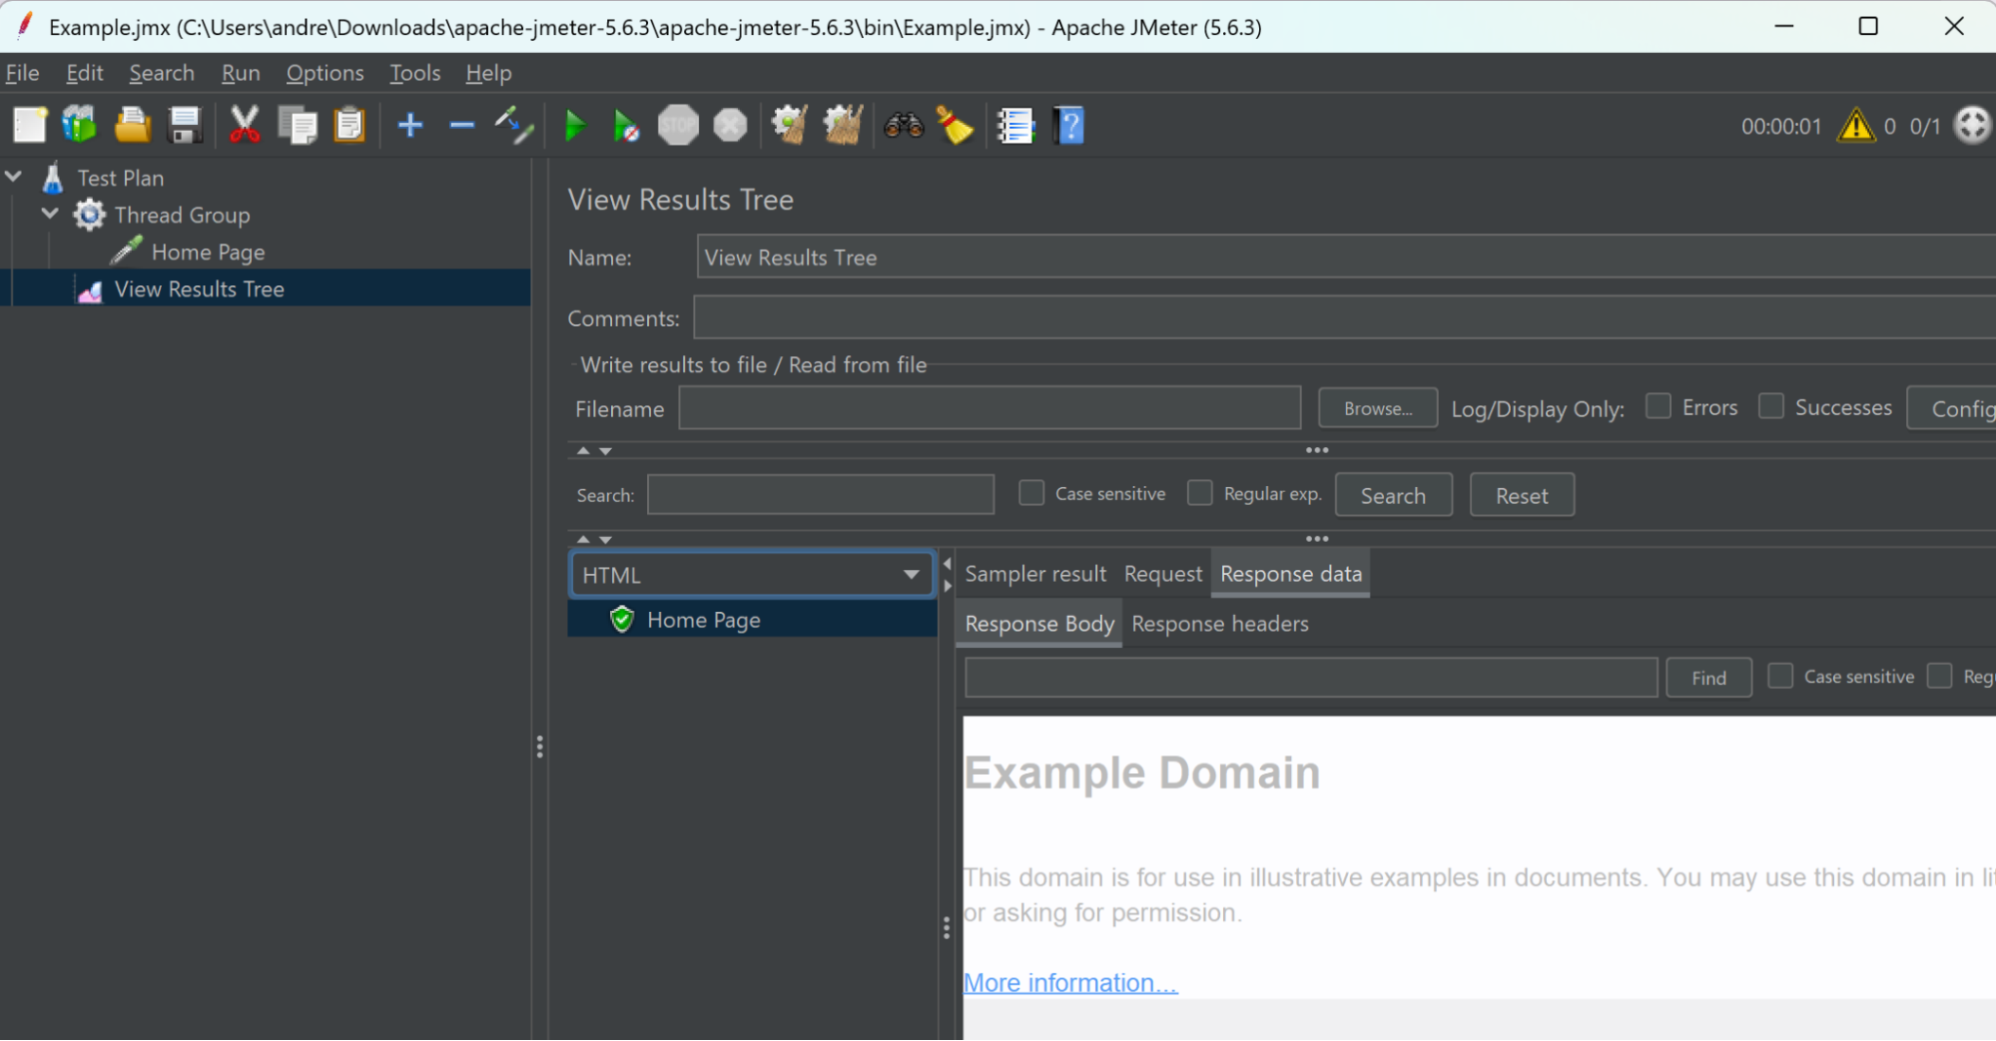The image size is (1996, 1041).
Task: Toggle Case sensitive next to Find button
Action: 1780,676
